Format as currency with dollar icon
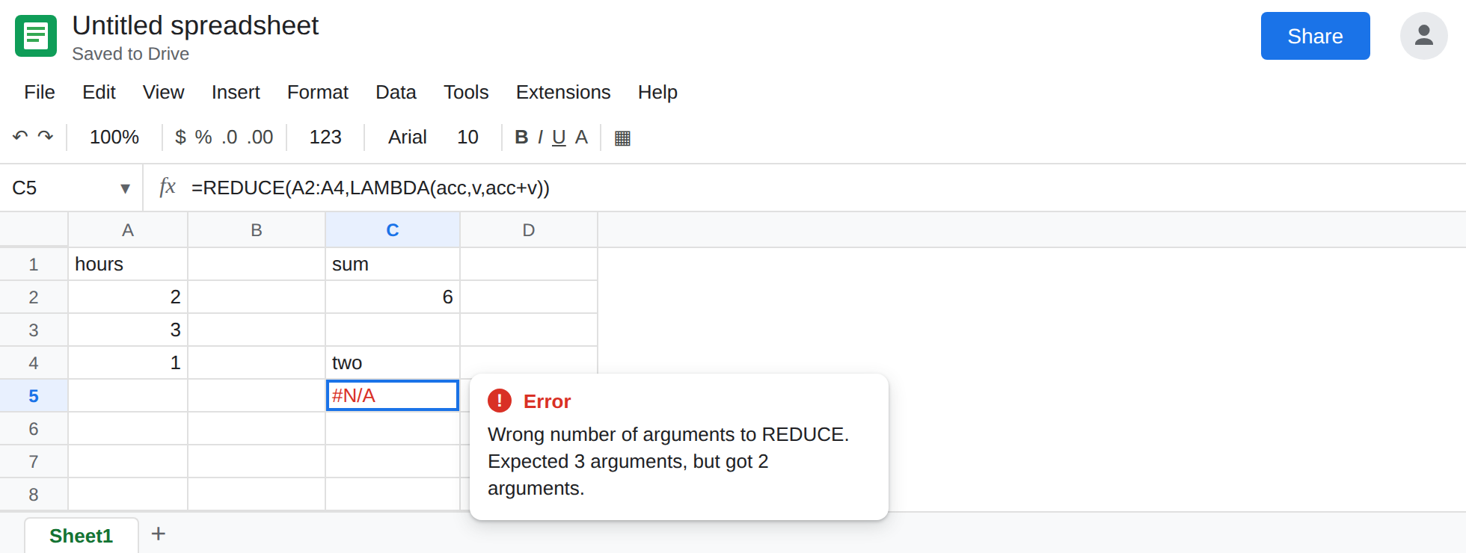This screenshot has height=553, width=1466. tap(180, 137)
